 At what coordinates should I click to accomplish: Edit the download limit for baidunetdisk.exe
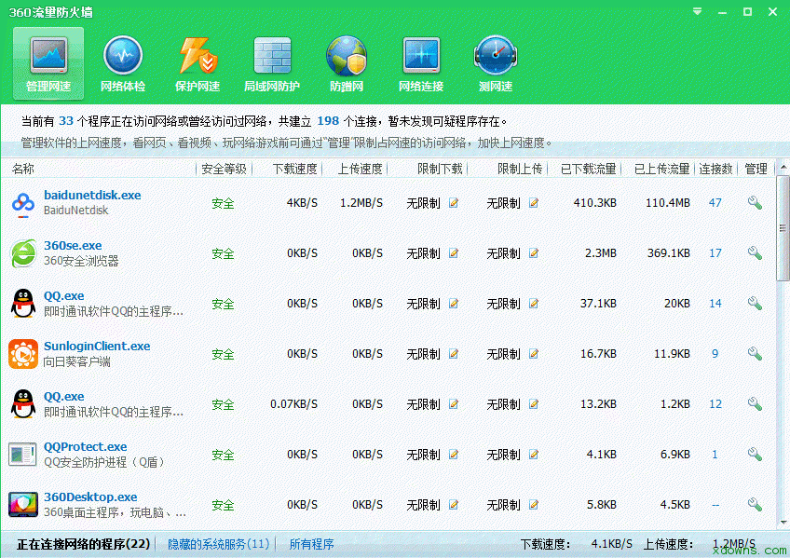[454, 203]
